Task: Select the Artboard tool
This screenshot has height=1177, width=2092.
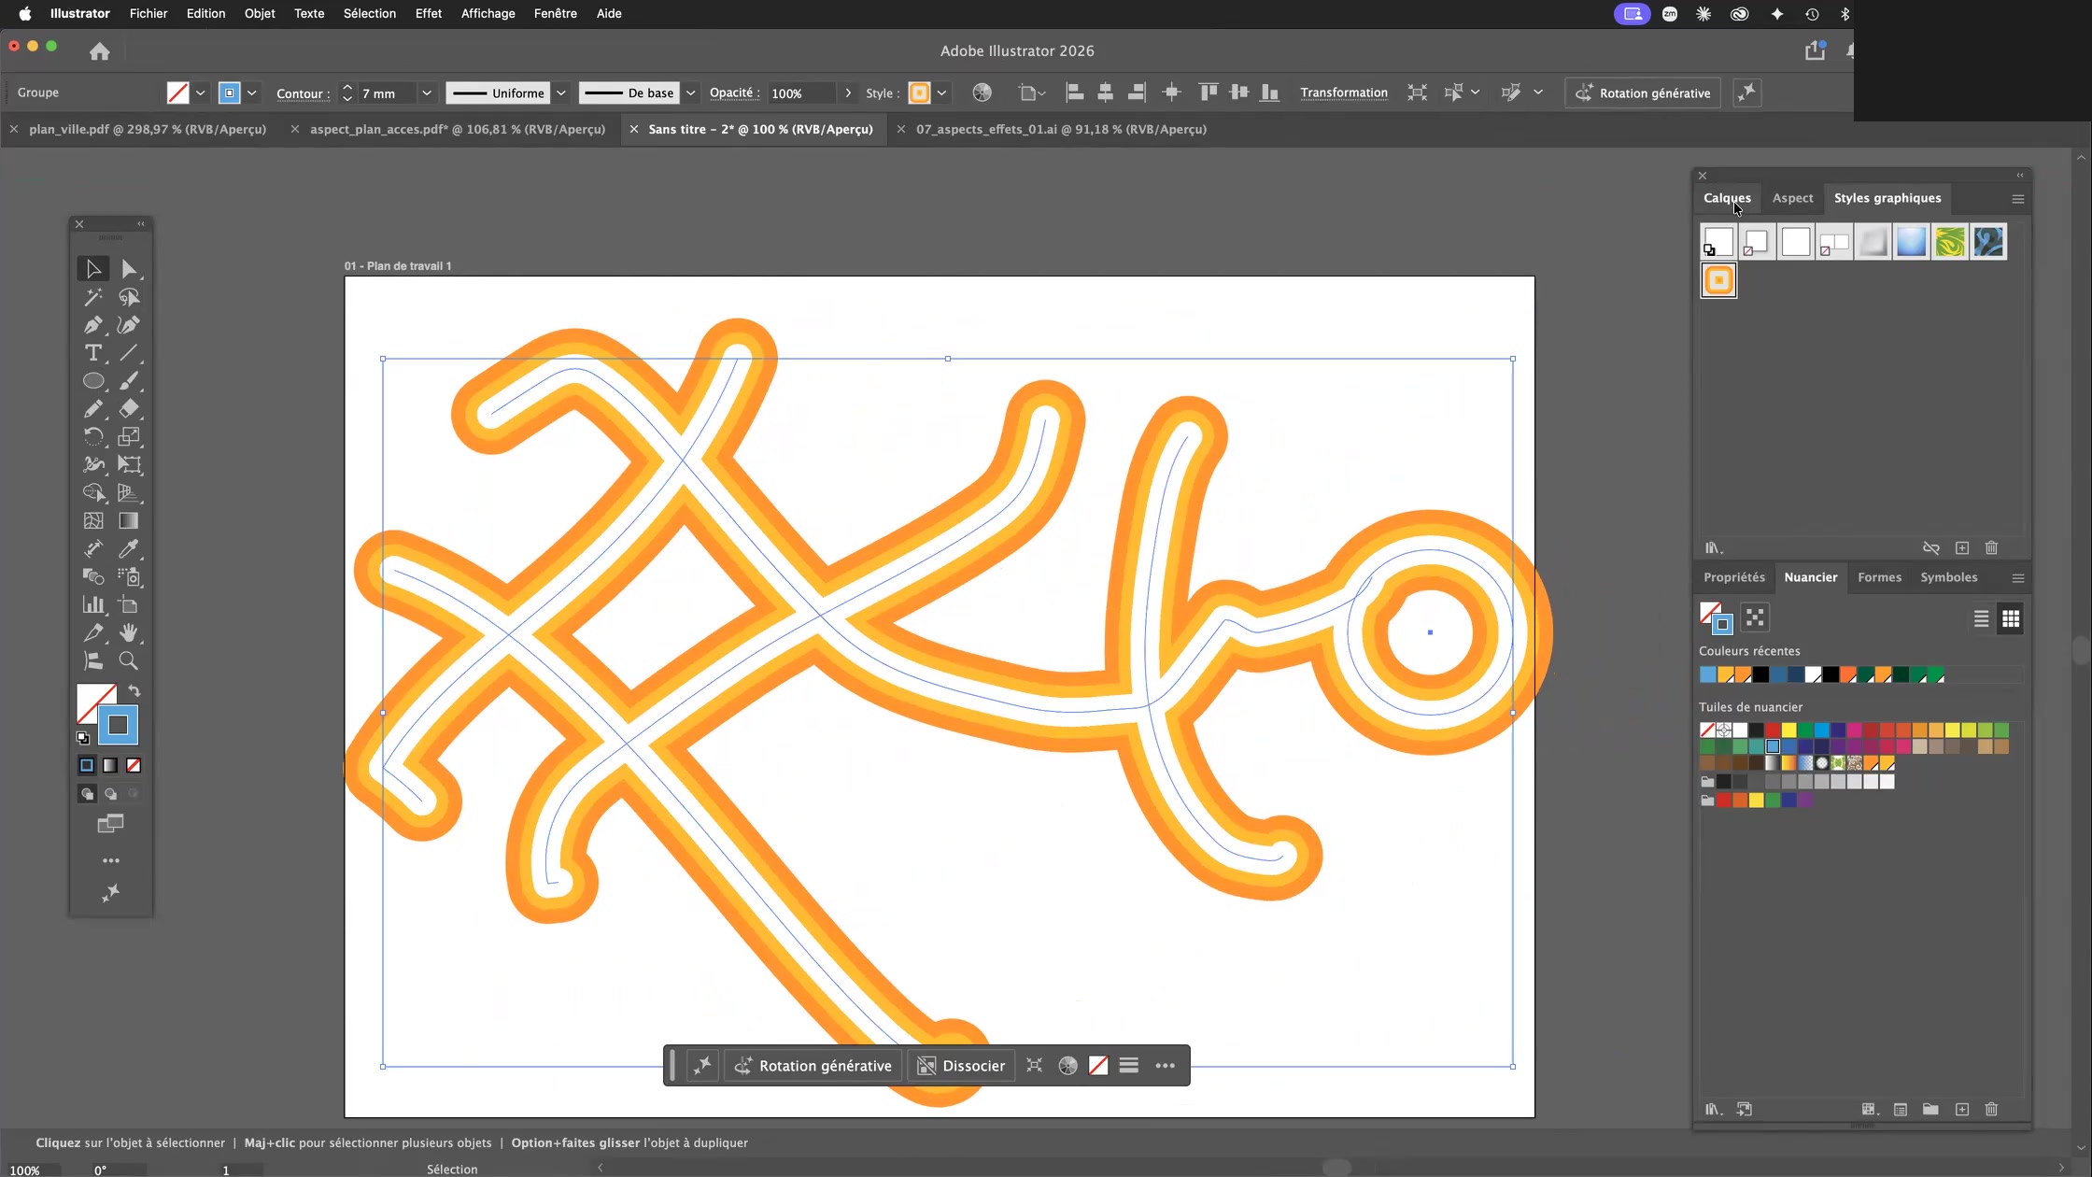Action: click(x=129, y=604)
